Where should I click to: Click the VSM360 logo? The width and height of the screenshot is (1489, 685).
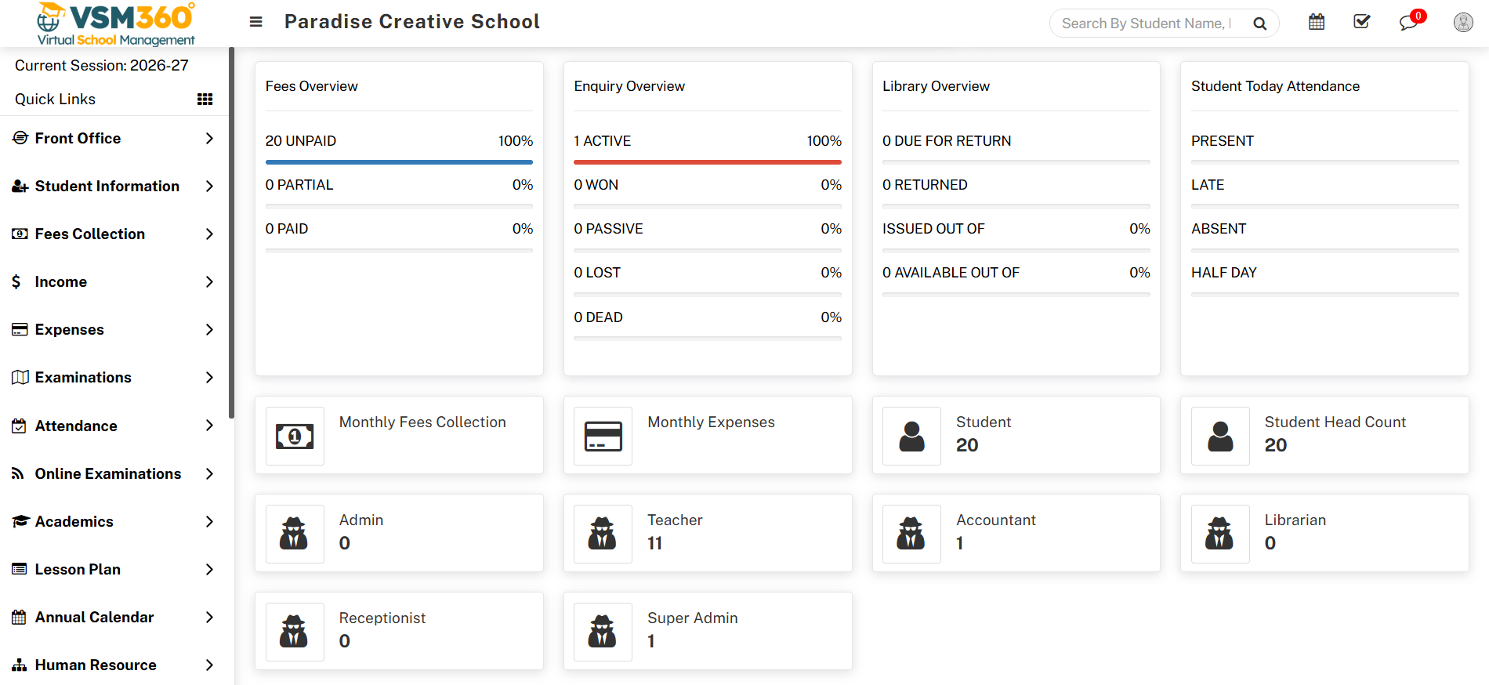click(116, 24)
